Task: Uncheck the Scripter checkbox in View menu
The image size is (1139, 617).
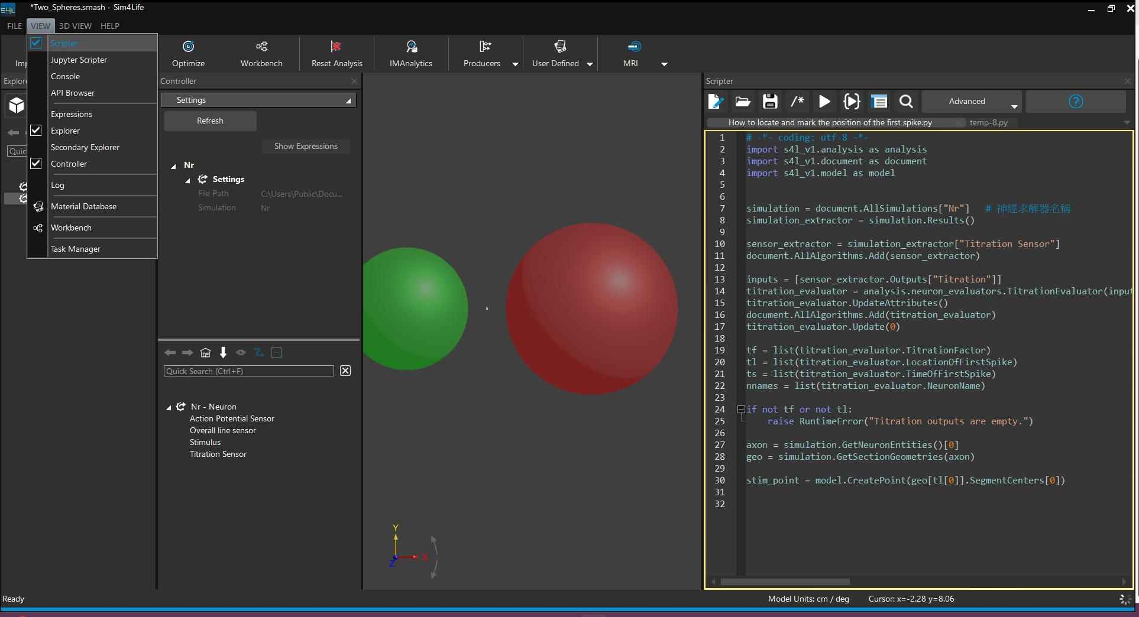Action: (x=36, y=43)
